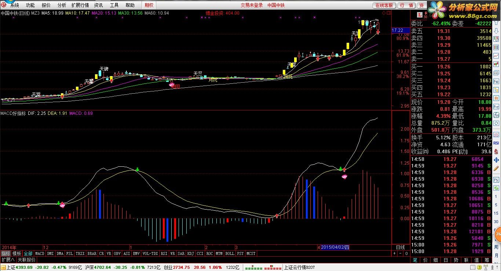Screen dimensions: 501x271
Task: Toggle the 指标 indicator mode
Action: click(x=6, y=253)
